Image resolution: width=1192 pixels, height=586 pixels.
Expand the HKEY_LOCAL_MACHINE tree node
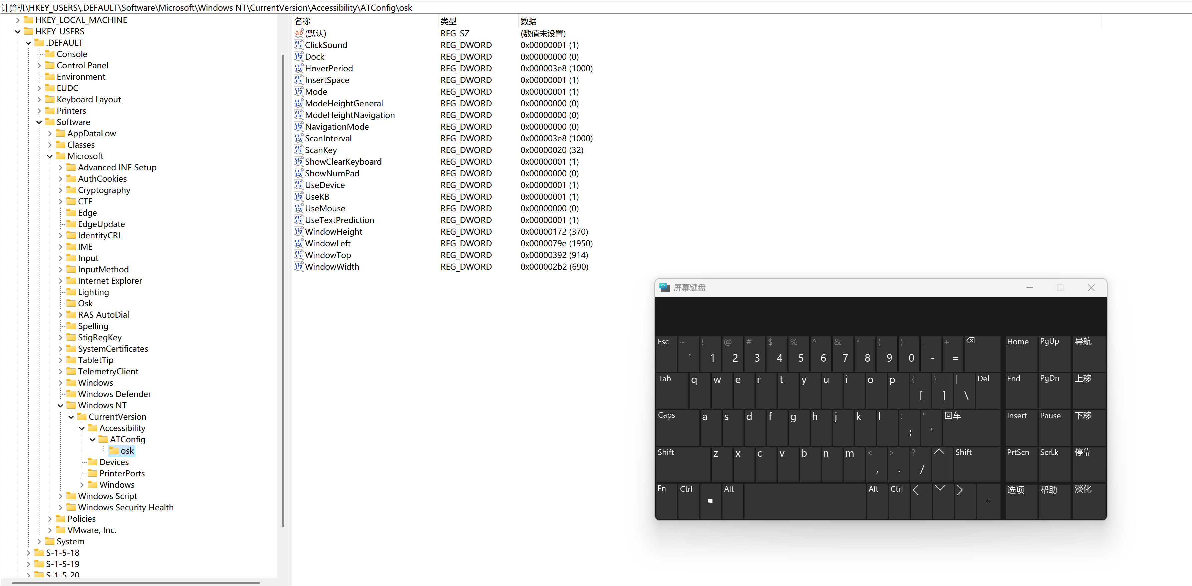point(18,20)
